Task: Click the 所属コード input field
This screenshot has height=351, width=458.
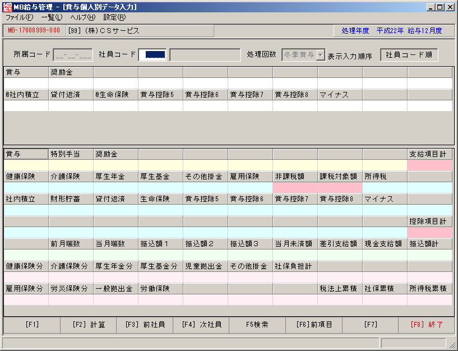Action: pos(73,55)
